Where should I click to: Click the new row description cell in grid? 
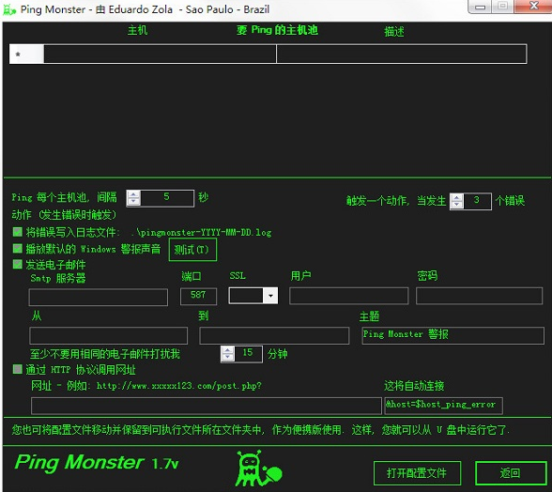(402, 54)
